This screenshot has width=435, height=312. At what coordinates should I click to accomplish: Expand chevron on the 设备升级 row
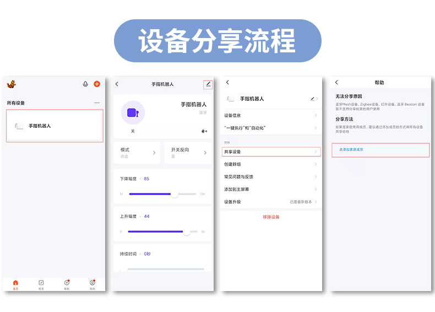click(x=316, y=202)
